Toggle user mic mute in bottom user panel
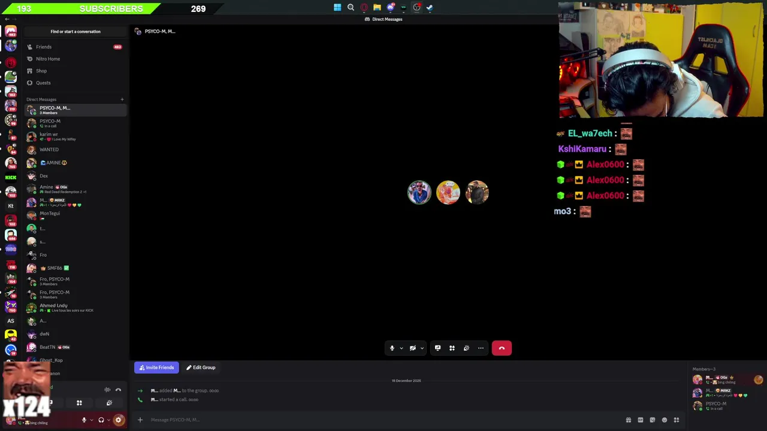Viewport: 767px width, 431px height. pyautogui.click(x=84, y=420)
